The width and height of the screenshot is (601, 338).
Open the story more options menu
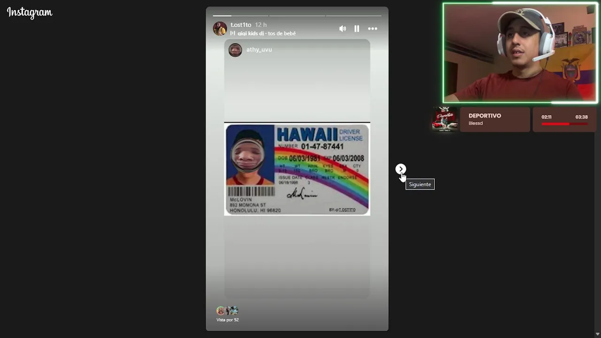tap(372, 29)
